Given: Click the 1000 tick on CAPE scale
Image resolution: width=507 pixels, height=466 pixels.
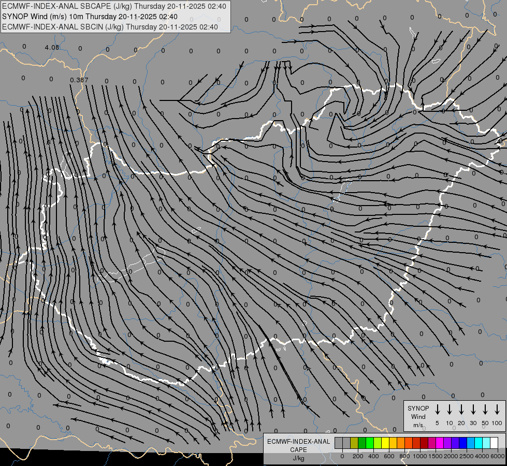Looking at the screenshot, I should [x=420, y=456].
